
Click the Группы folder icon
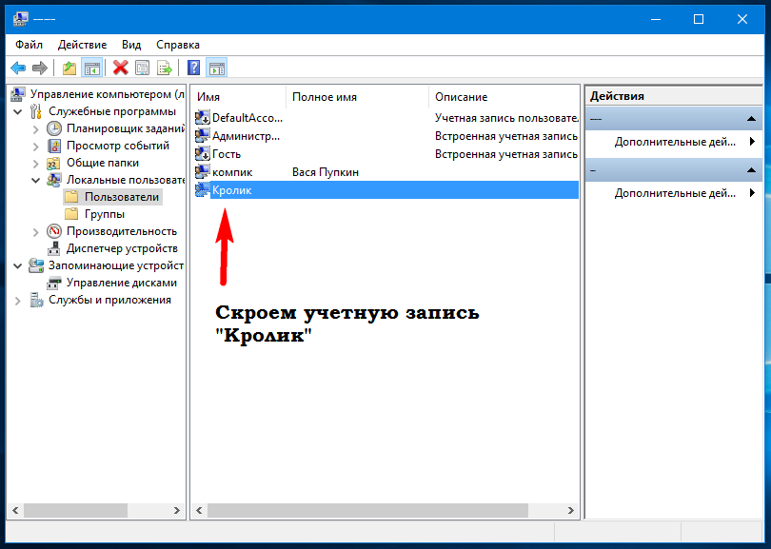(x=71, y=214)
